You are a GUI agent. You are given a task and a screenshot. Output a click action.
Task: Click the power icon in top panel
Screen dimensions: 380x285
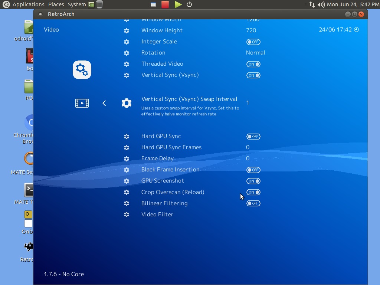click(189, 4)
